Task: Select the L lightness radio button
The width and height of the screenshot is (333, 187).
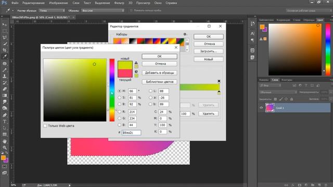Action: point(150,91)
